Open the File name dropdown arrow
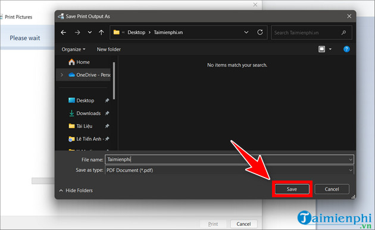This screenshot has width=375, height=230. pyautogui.click(x=351, y=160)
